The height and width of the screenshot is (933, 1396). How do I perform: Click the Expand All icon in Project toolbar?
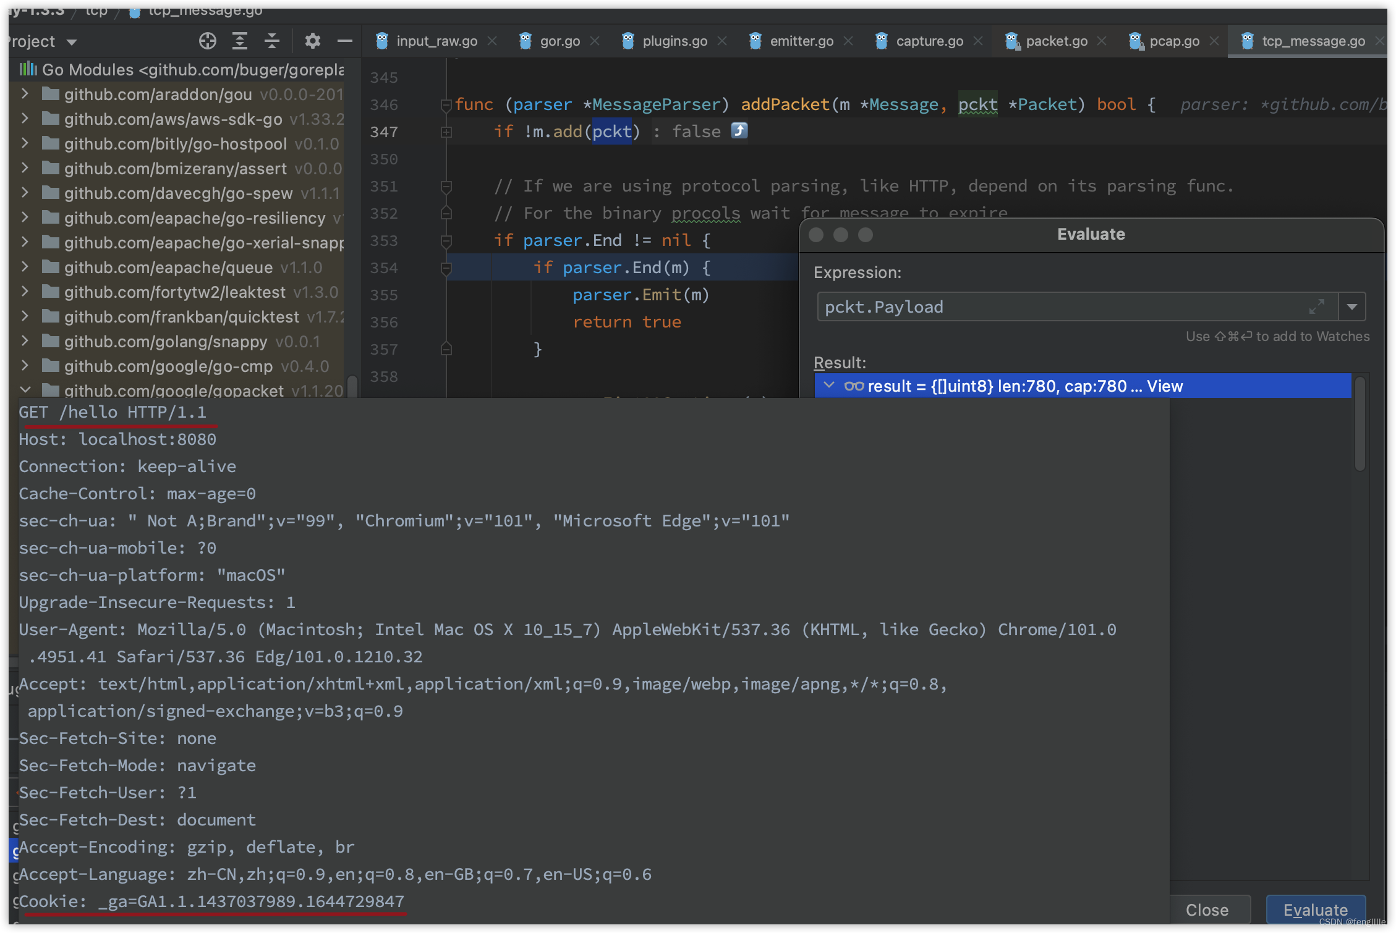click(x=239, y=41)
